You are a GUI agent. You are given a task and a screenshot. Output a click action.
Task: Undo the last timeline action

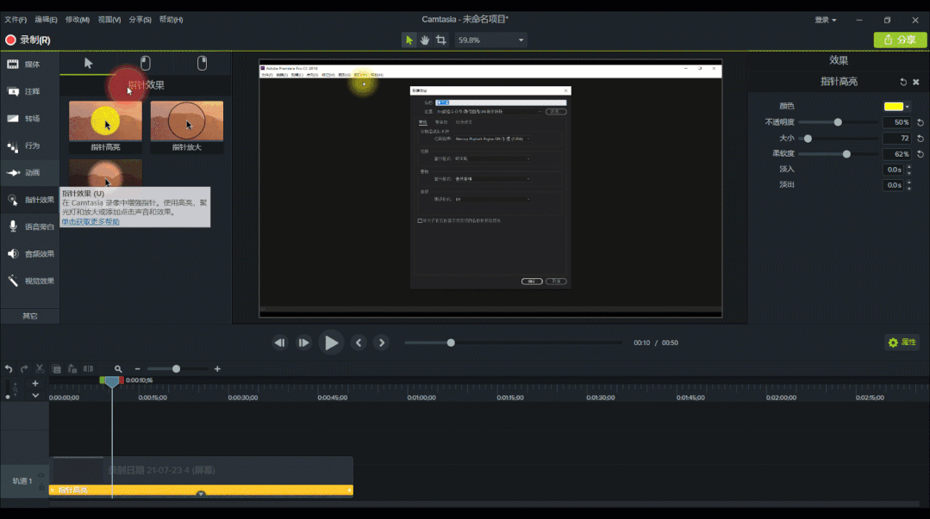[9, 369]
